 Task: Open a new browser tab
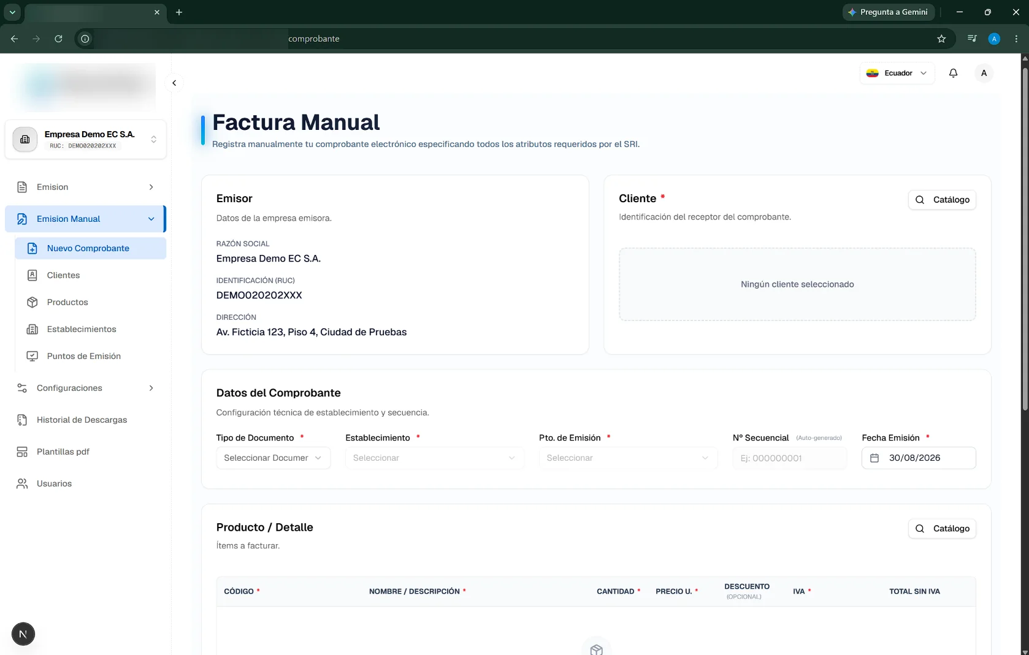(x=179, y=12)
